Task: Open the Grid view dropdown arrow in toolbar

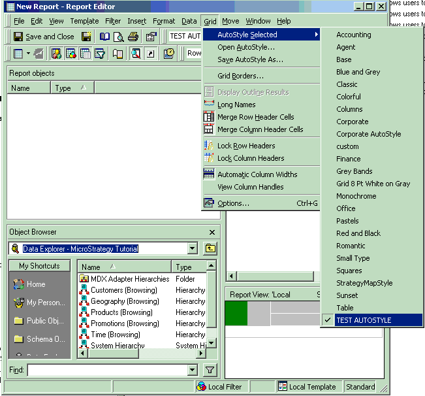Action: (28, 54)
